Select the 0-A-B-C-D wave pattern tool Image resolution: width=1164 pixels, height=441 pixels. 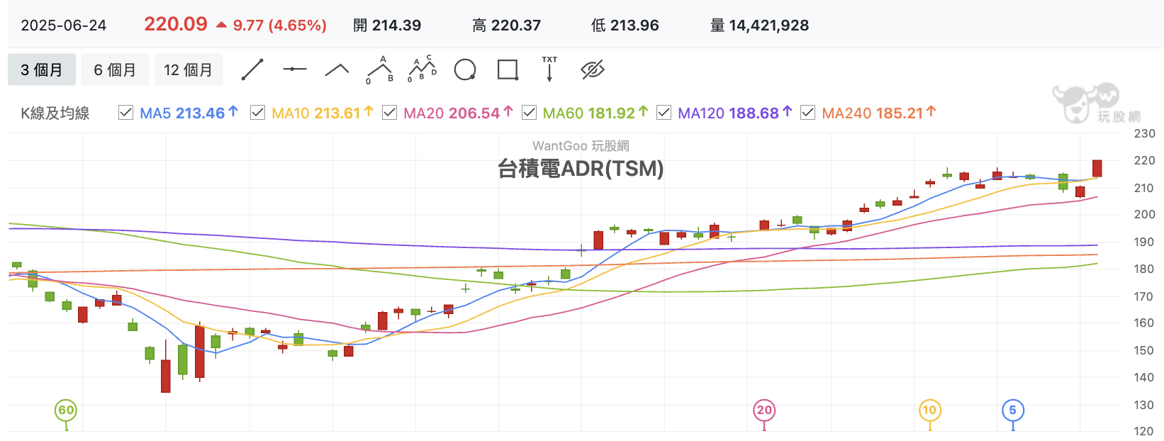pyautogui.click(x=422, y=69)
